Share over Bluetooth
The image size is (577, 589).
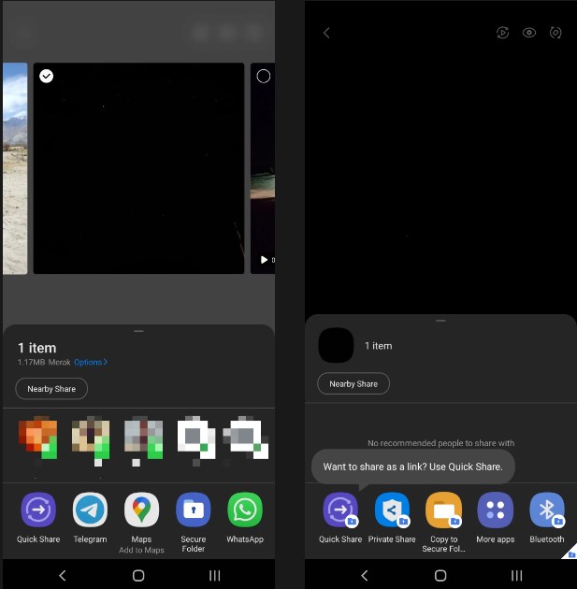(x=547, y=510)
